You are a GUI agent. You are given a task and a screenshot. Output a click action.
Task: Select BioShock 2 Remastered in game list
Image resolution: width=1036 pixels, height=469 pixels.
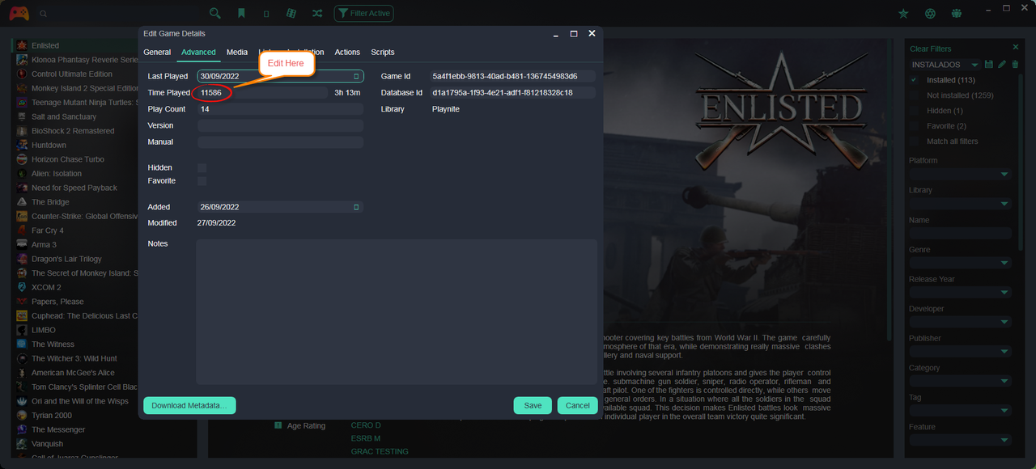73,131
